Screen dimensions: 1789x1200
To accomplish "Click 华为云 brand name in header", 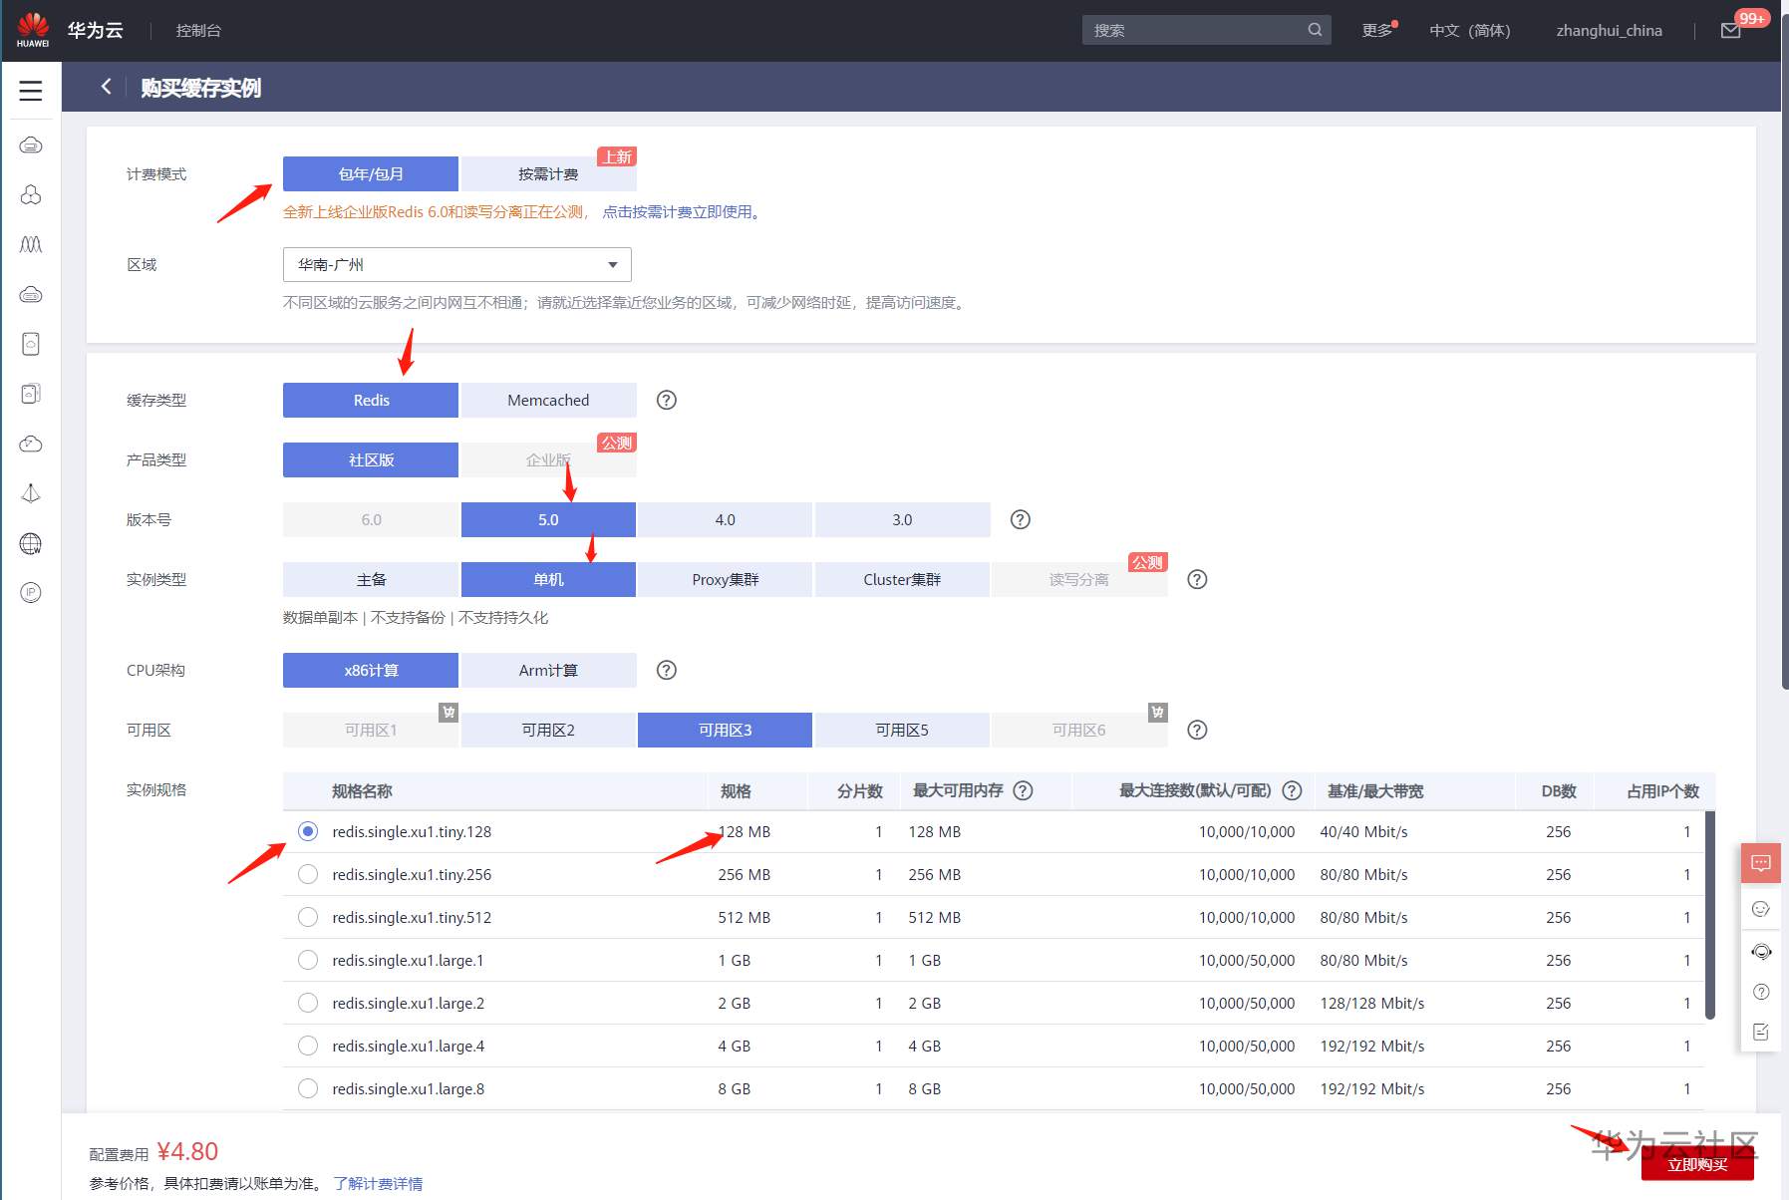I will tap(96, 30).
